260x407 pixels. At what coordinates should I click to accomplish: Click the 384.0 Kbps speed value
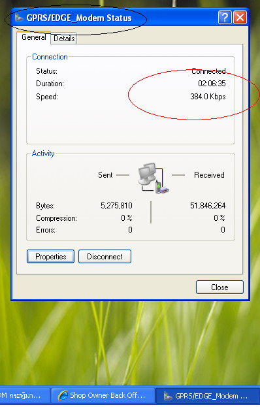pos(208,97)
